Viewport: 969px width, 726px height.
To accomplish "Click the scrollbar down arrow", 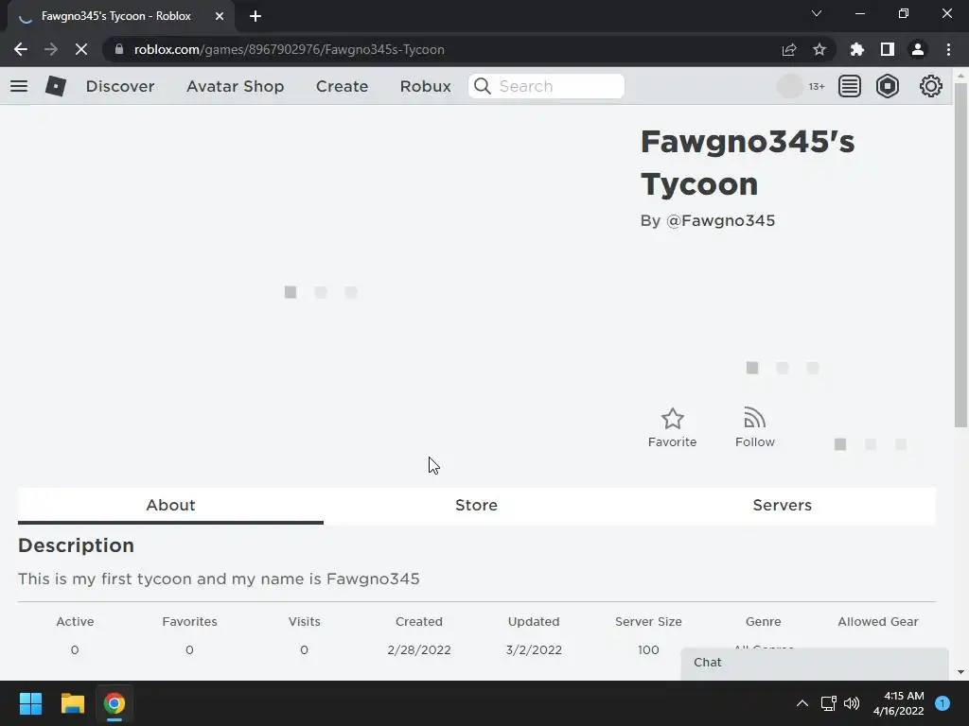I will click(960, 672).
